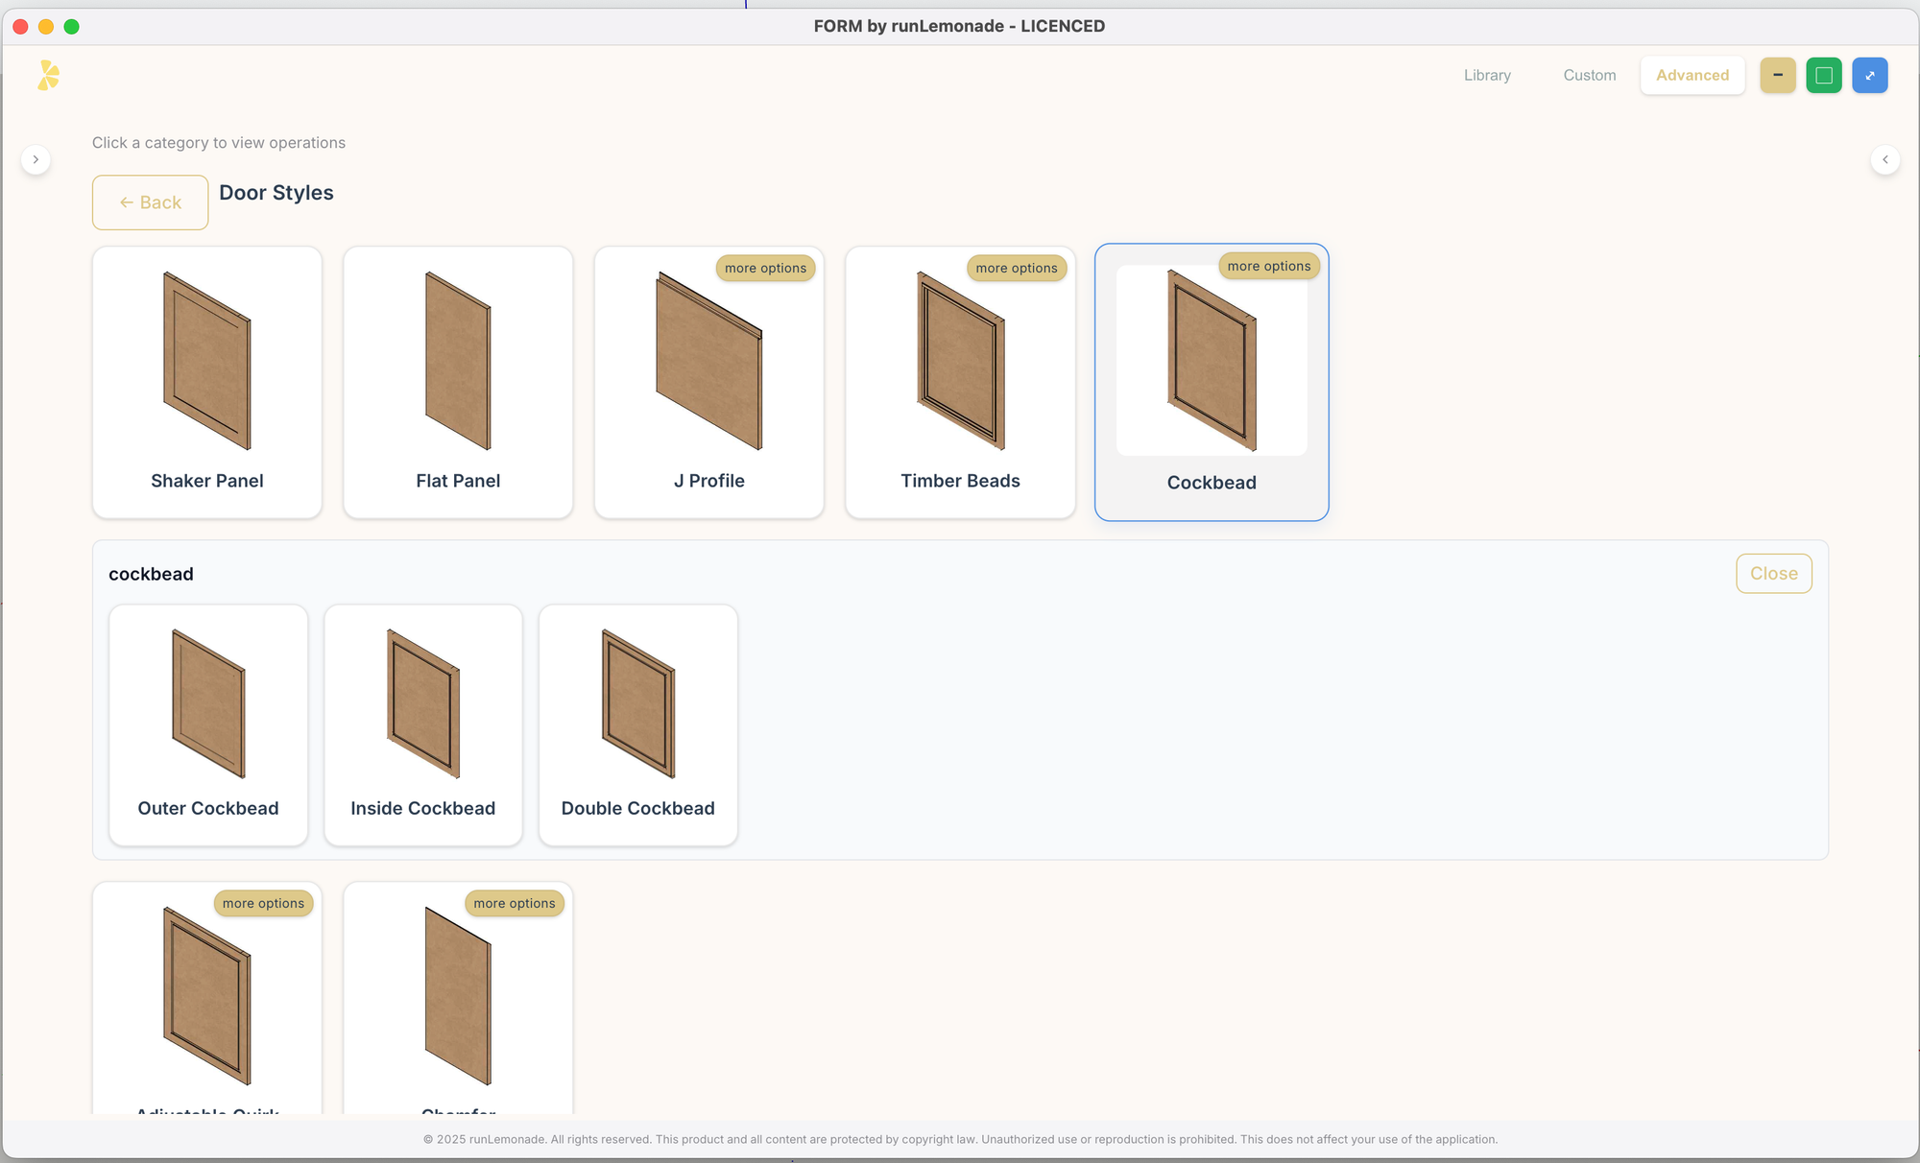Open more options on Chamfer card

514,904
